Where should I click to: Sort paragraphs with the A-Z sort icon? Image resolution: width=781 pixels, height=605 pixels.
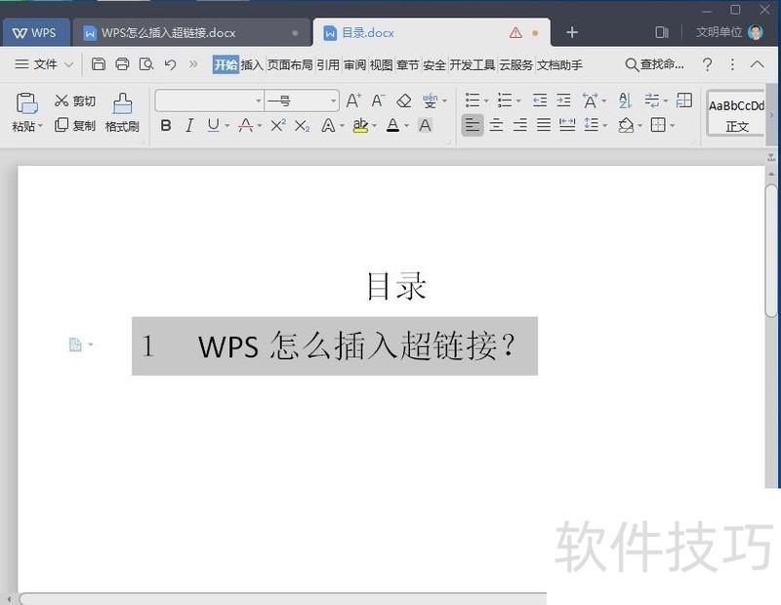[x=626, y=101]
